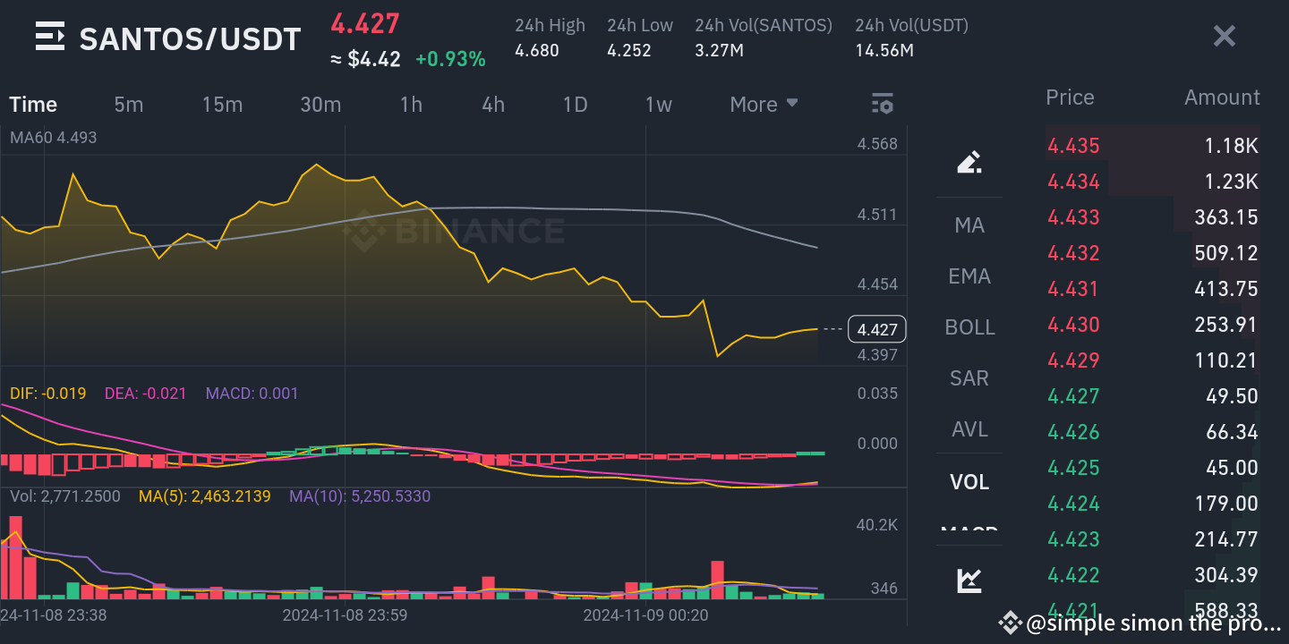This screenshot has width=1289, height=644.
Task: Select ask price 4.431 in order book
Action: (x=1073, y=289)
